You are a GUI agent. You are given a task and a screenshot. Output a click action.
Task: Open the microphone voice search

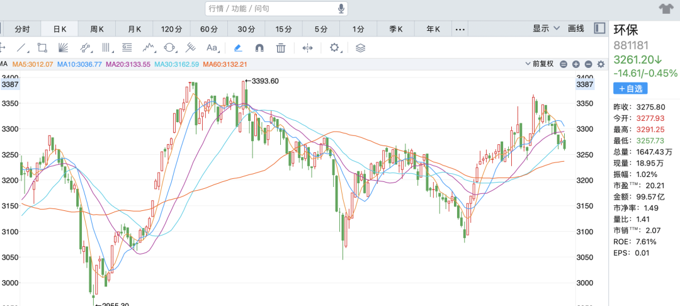(341, 8)
